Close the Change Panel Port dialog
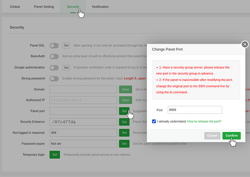The image size is (250, 177). point(245,44)
